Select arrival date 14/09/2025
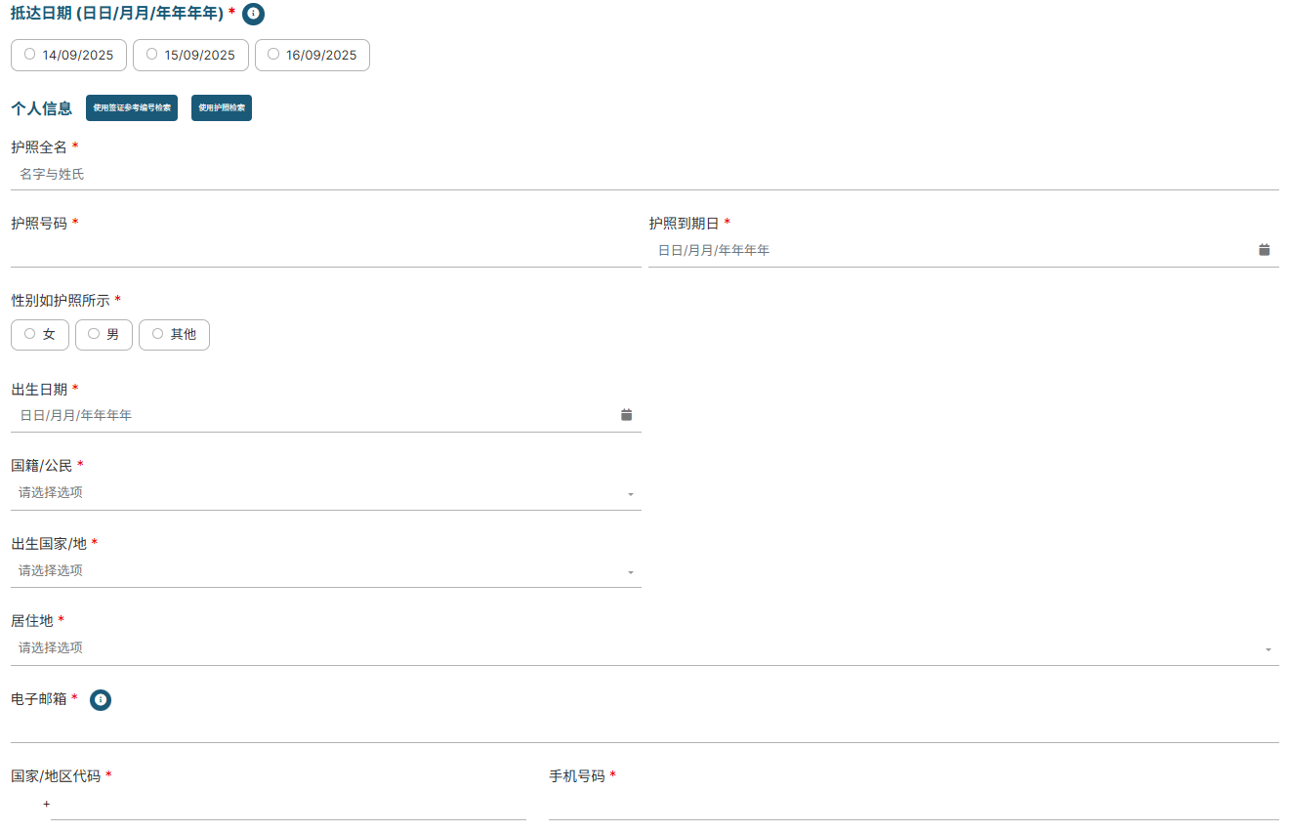The image size is (1290, 832). [68, 56]
